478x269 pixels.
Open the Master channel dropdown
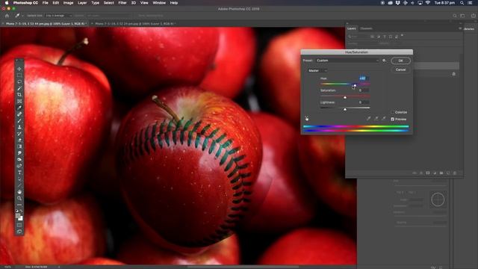coord(317,70)
